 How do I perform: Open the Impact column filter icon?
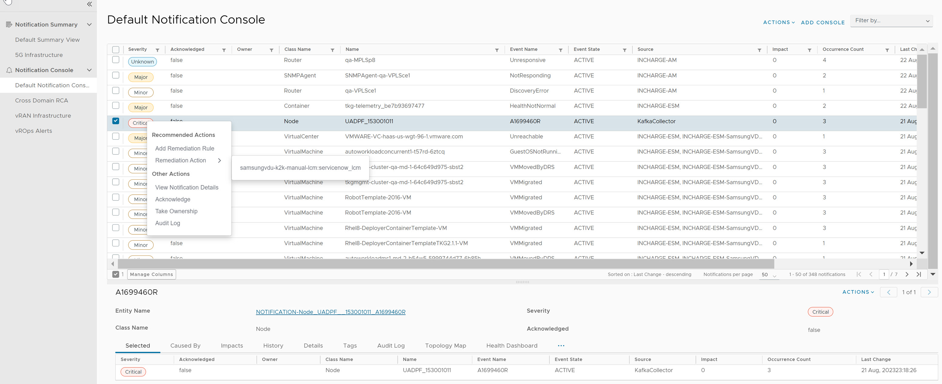809,50
